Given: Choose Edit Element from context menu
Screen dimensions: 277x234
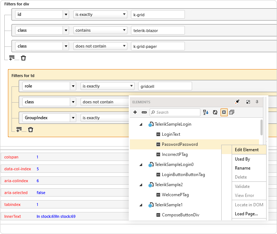Looking at the screenshot, I should 246,150.
